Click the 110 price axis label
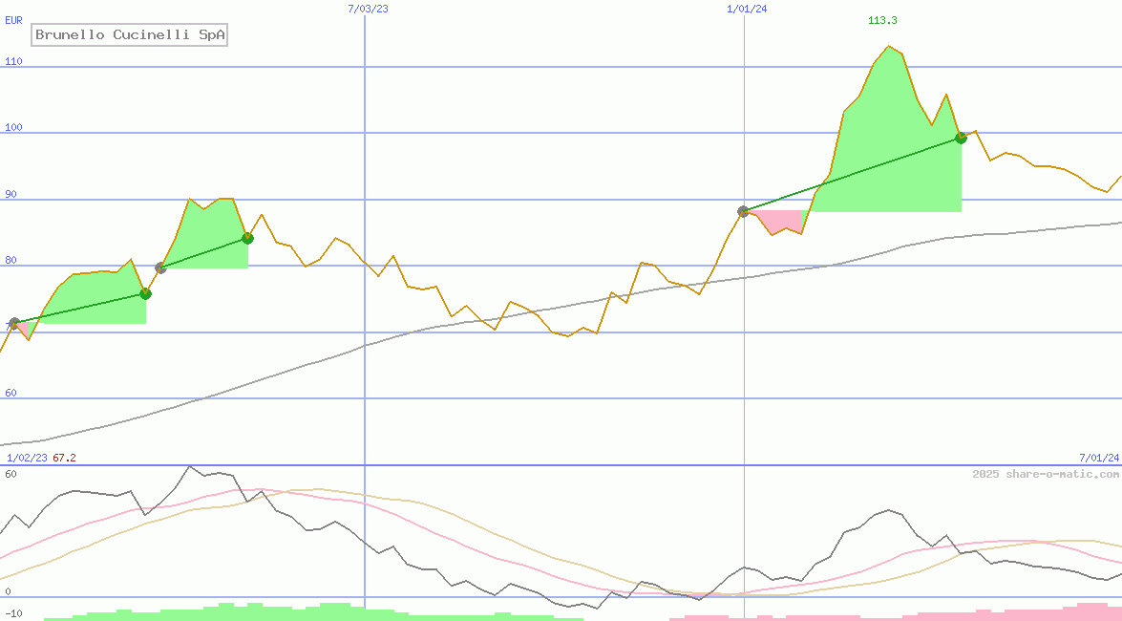The image size is (1122, 621). [x=14, y=61]
